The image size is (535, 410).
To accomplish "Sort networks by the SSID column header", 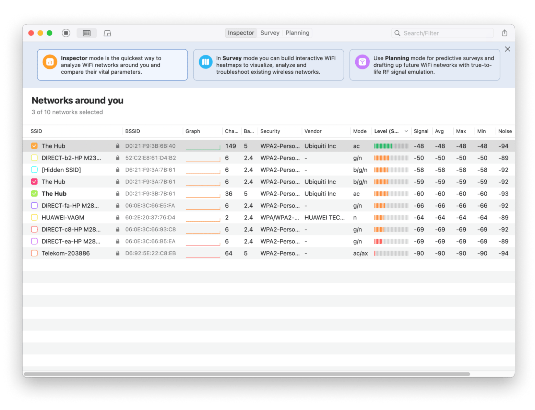I will coord(36,131).
